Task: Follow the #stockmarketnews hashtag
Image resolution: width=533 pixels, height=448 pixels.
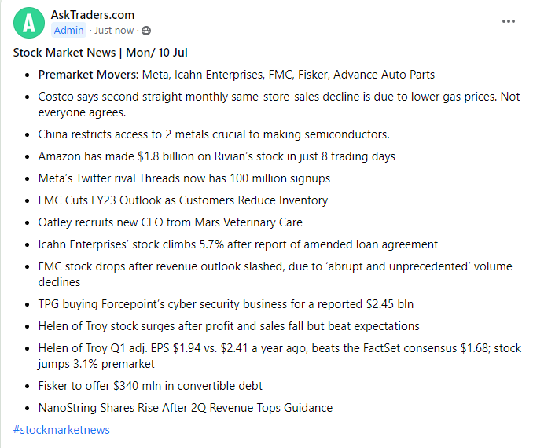Action: pyautogui.click(x=61, y=430)
